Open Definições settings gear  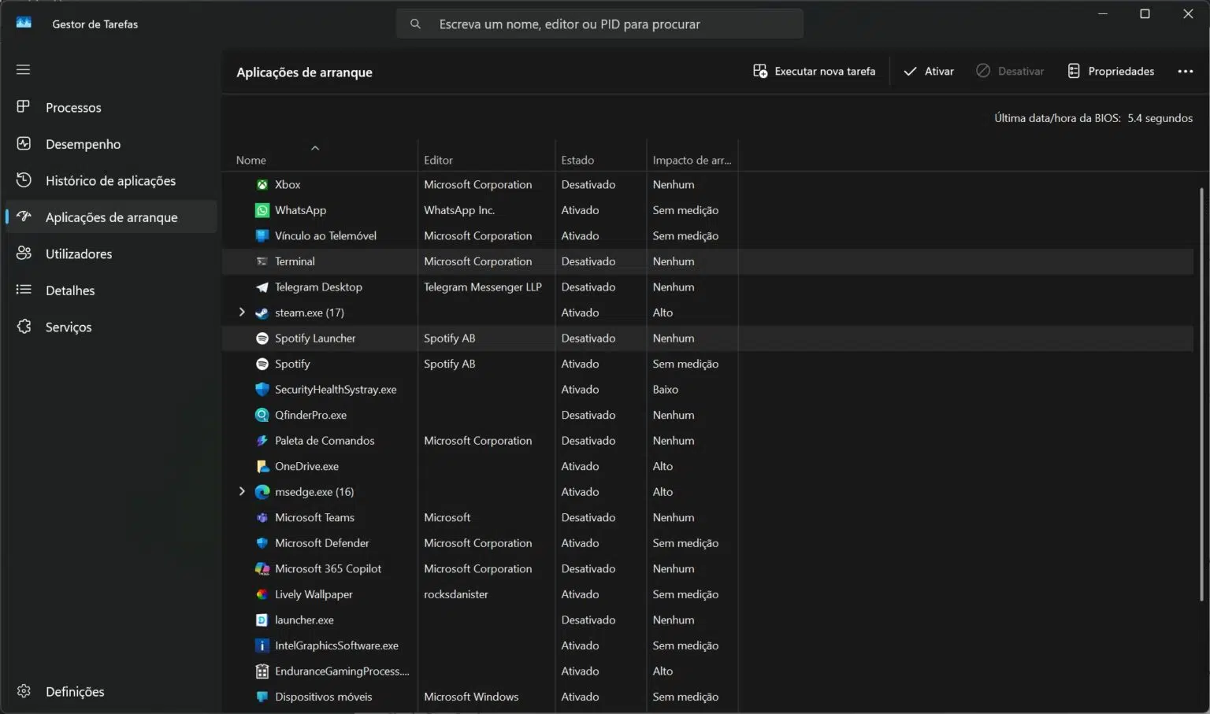[24, 691]
